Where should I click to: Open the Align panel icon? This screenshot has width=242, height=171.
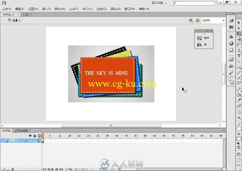[x=231, y=37]
